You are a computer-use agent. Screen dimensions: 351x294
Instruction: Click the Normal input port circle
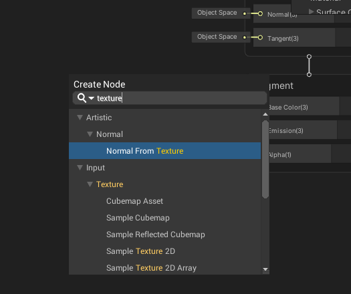pyautogui.click(x=260, y=13)
